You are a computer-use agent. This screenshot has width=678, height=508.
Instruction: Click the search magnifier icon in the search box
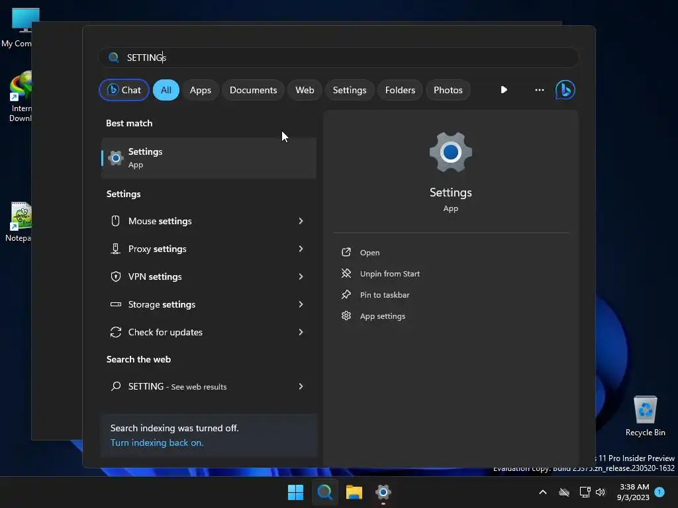[114, 58]
